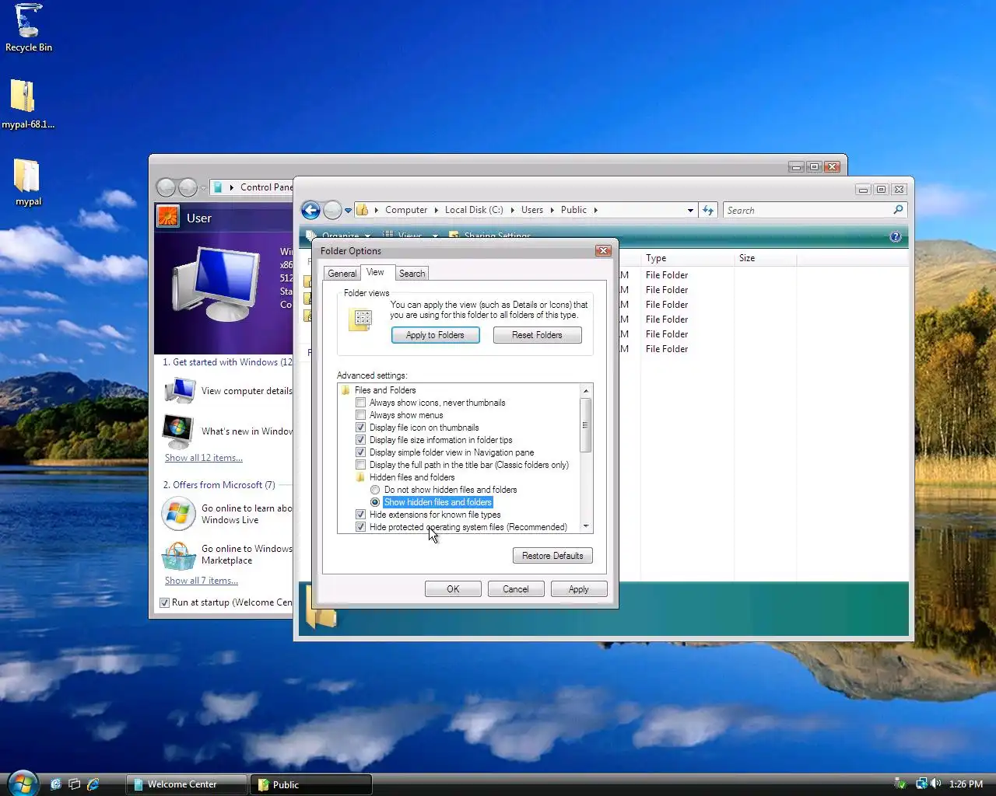The width and height of the screenshot is (996, 796).
Task: Uncheck Display file size information in folder tips
Action: coord(360,440)
